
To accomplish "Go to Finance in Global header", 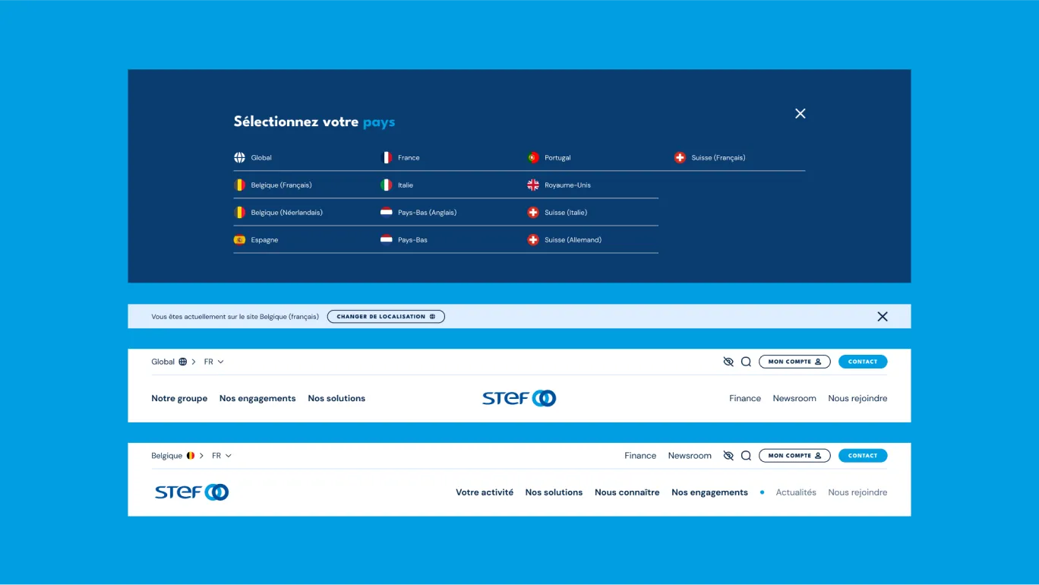I will (x=745, y=398).
